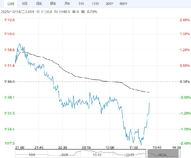The image size is (191, 158).
Task: Open the 5日 five-day chart tab
Action: click(25, 4)
